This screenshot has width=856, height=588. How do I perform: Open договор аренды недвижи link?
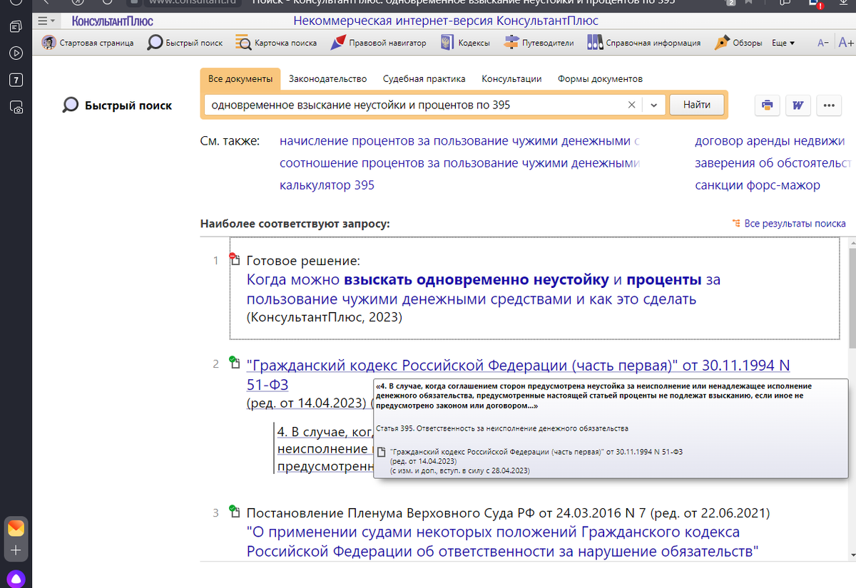pyautogui.click(x=770, y=141)
